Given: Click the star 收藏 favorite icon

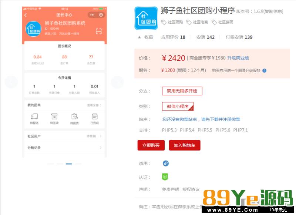Looking at the screenshot, I should pos(139,37).
